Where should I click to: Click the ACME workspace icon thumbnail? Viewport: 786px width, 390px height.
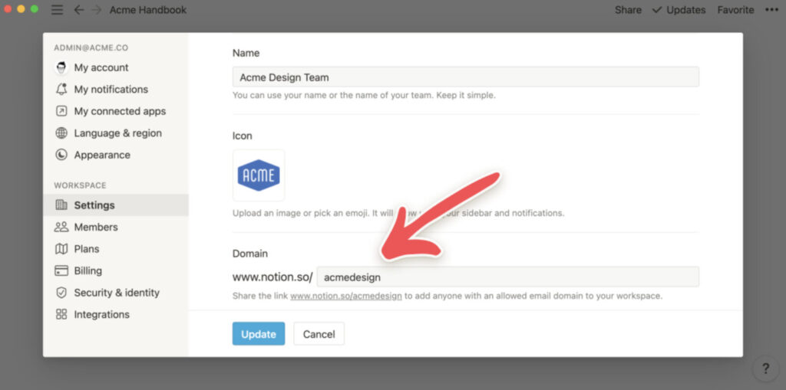[x=259, y=175]
